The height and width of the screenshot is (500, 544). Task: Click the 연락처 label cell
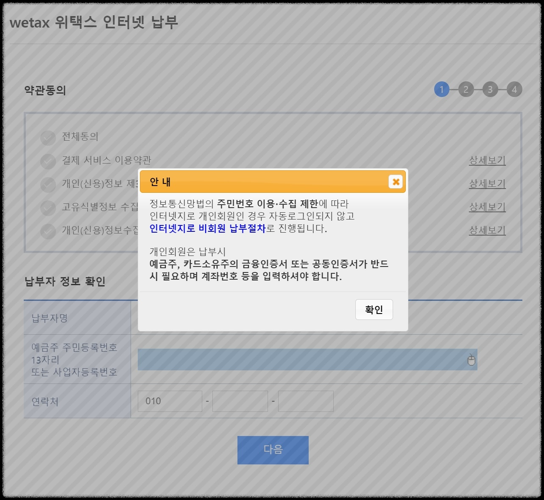77,401
